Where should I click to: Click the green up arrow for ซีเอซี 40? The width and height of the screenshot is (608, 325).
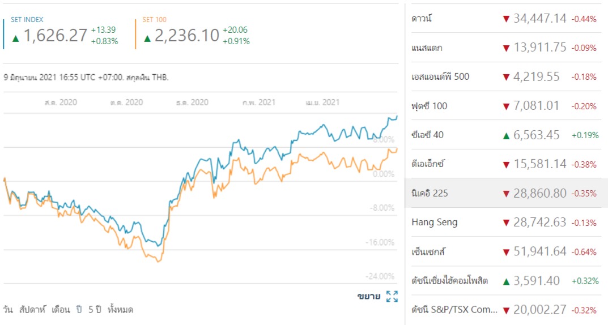[506, 135]
